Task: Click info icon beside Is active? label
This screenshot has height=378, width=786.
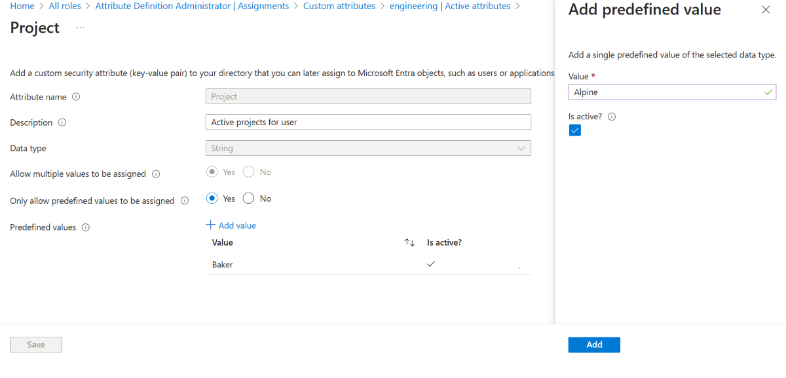Action: 612,117
